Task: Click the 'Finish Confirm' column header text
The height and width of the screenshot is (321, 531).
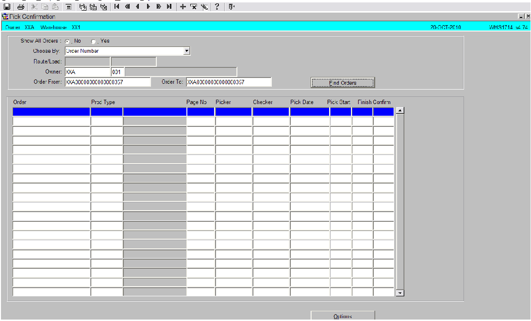Action: pos(374,102)
